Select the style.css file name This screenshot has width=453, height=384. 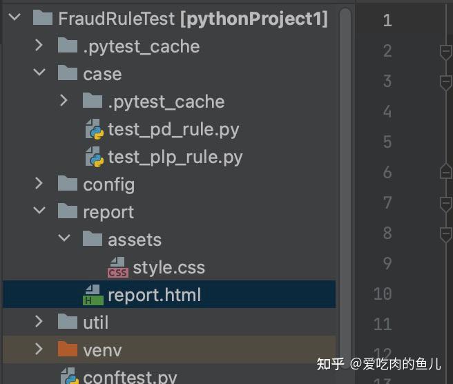pos(168,268)
